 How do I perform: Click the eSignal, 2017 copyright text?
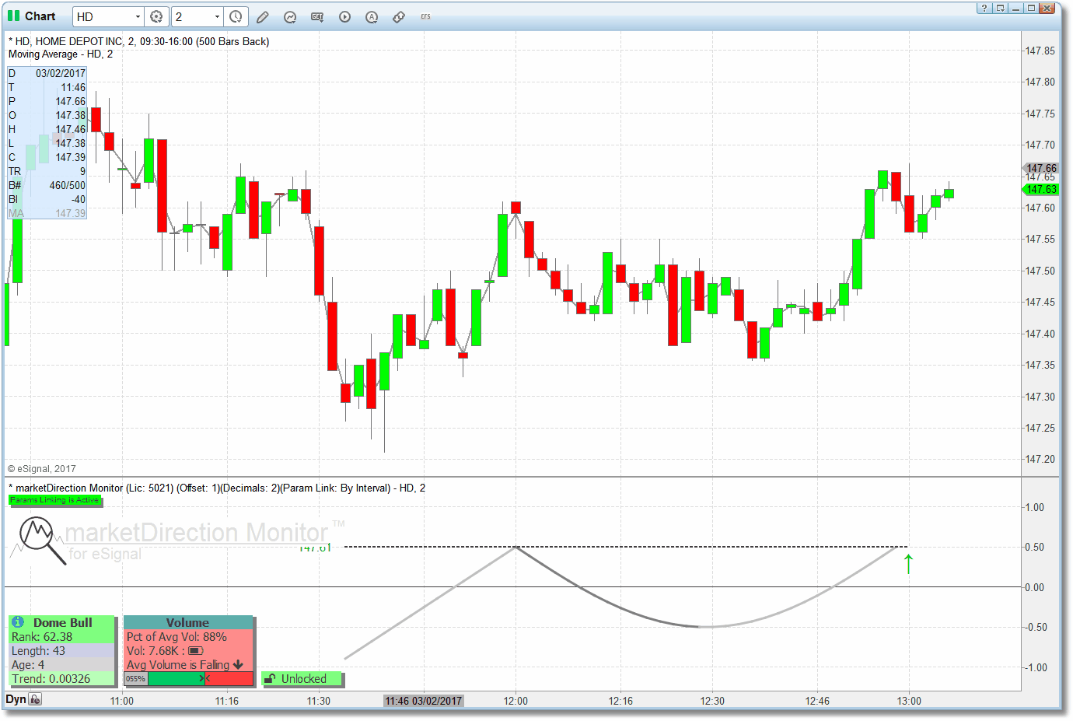coord(42,469)
